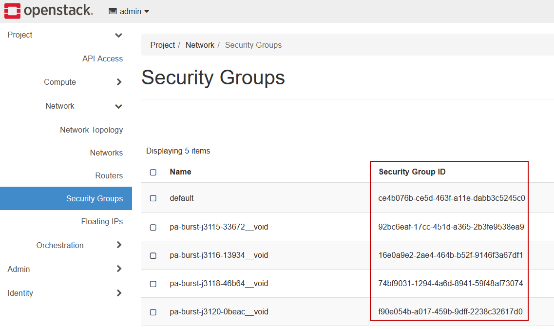Expand the Identity section chevron
Viewport: 554px width, 329px height.
119,293
